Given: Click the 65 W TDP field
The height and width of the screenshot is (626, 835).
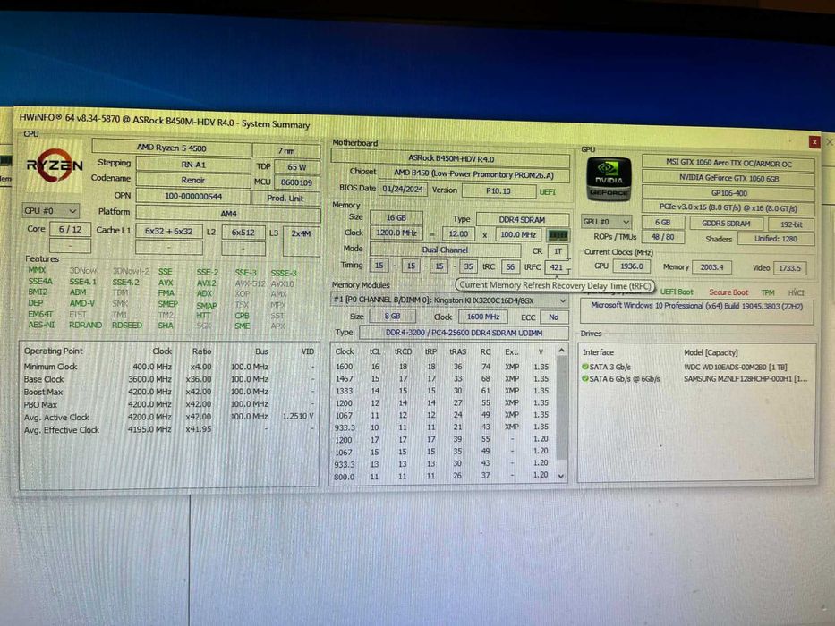Looking at the screenshot, I should [x=296, y=166].
